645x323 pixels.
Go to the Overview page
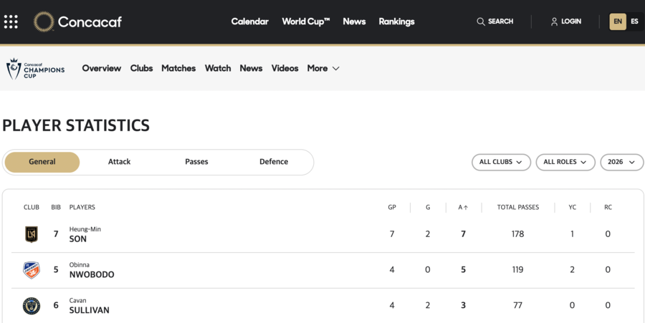click(x=102, y=68)
